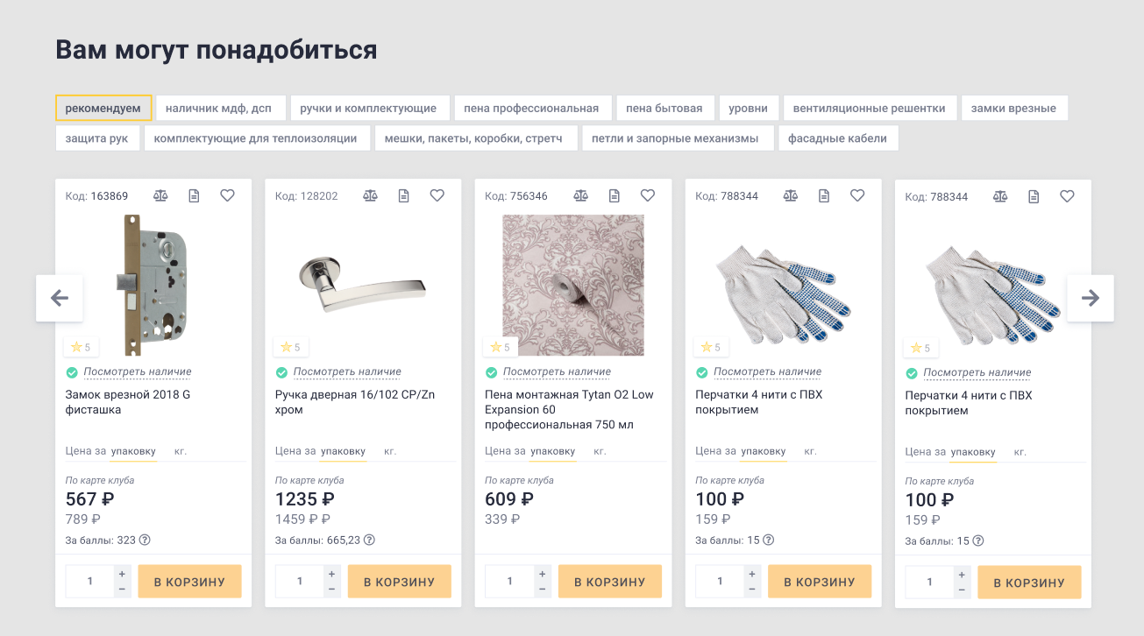Toggle foam price to "кг." unit
1144x636 pixels.
click(x=600, y=451)
